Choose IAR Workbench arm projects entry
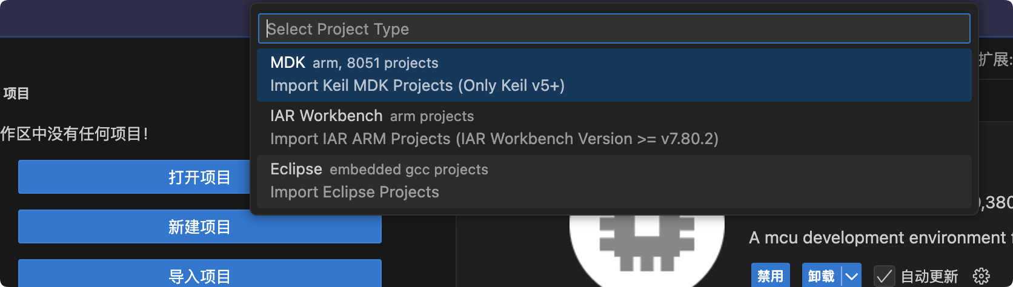 [x=614, y=128]
